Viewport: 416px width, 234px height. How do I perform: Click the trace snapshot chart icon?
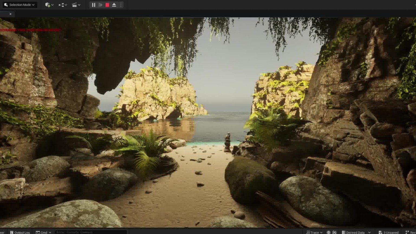point(334,232)
